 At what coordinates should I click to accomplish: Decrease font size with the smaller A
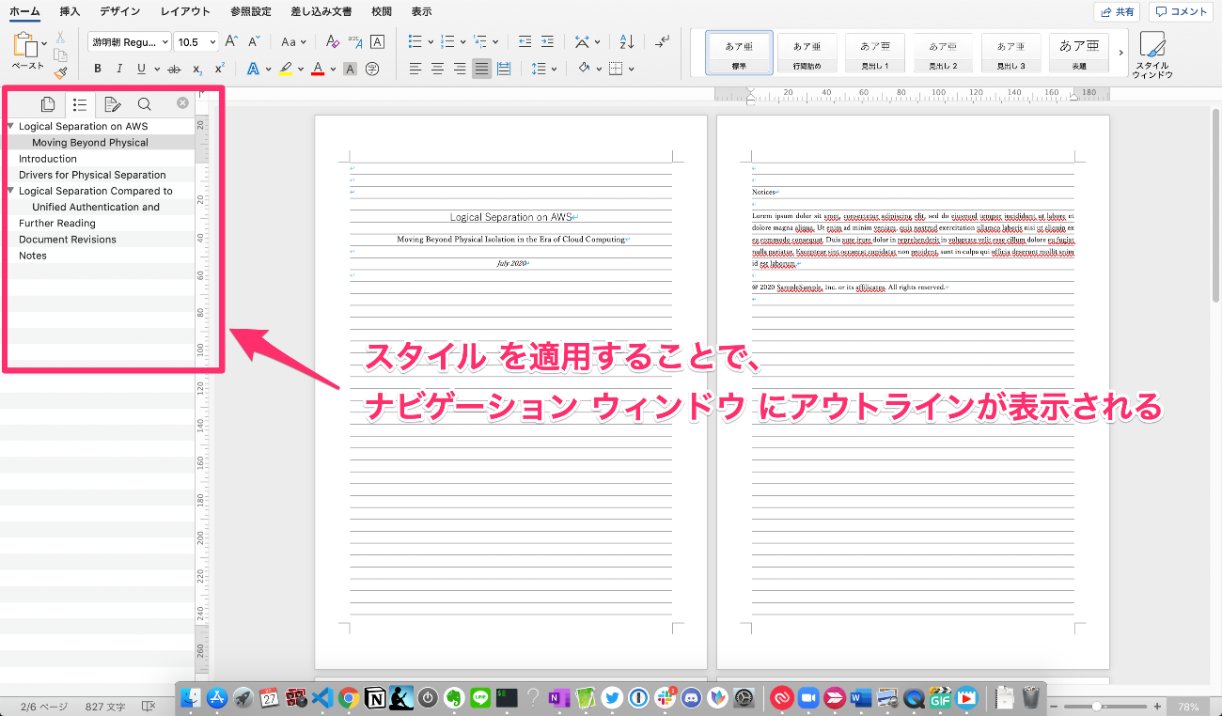point(254,41)
